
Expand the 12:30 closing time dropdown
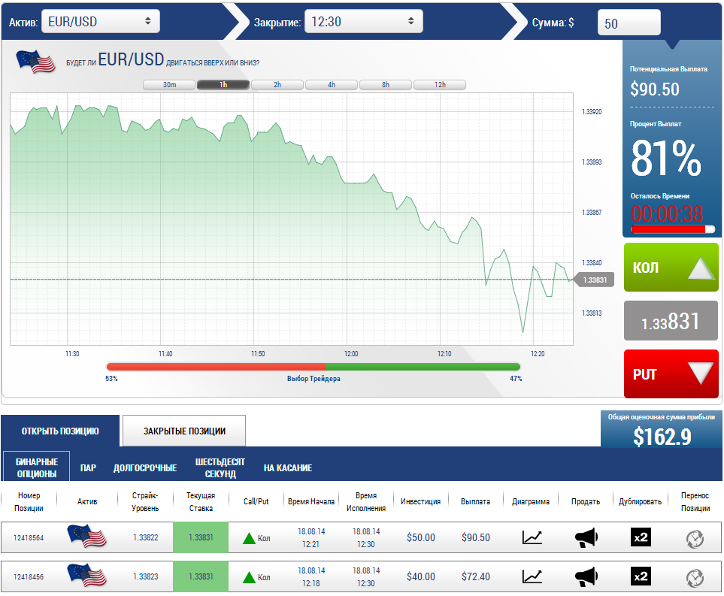[364, 22]
